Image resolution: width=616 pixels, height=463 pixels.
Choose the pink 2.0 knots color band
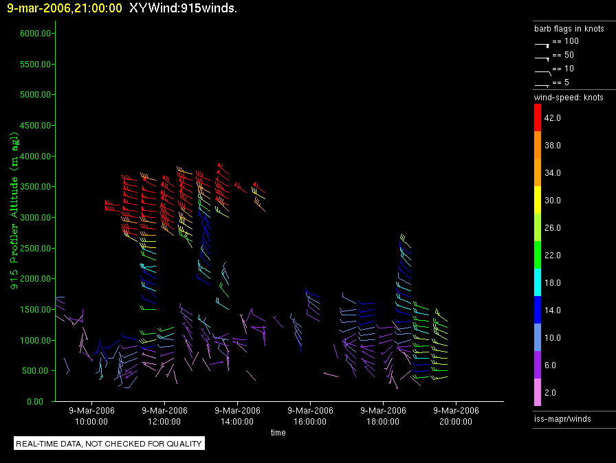click(x=538, y=393)
